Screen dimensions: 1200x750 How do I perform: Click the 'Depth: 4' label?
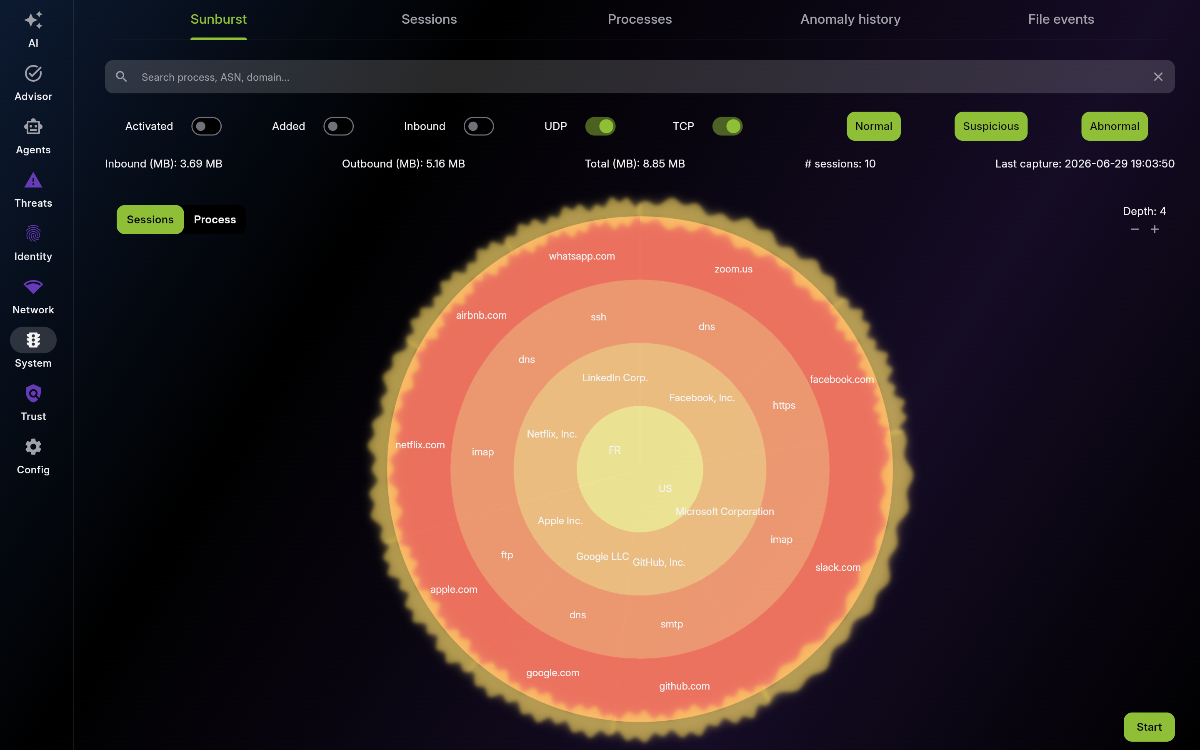(1144, 211)
